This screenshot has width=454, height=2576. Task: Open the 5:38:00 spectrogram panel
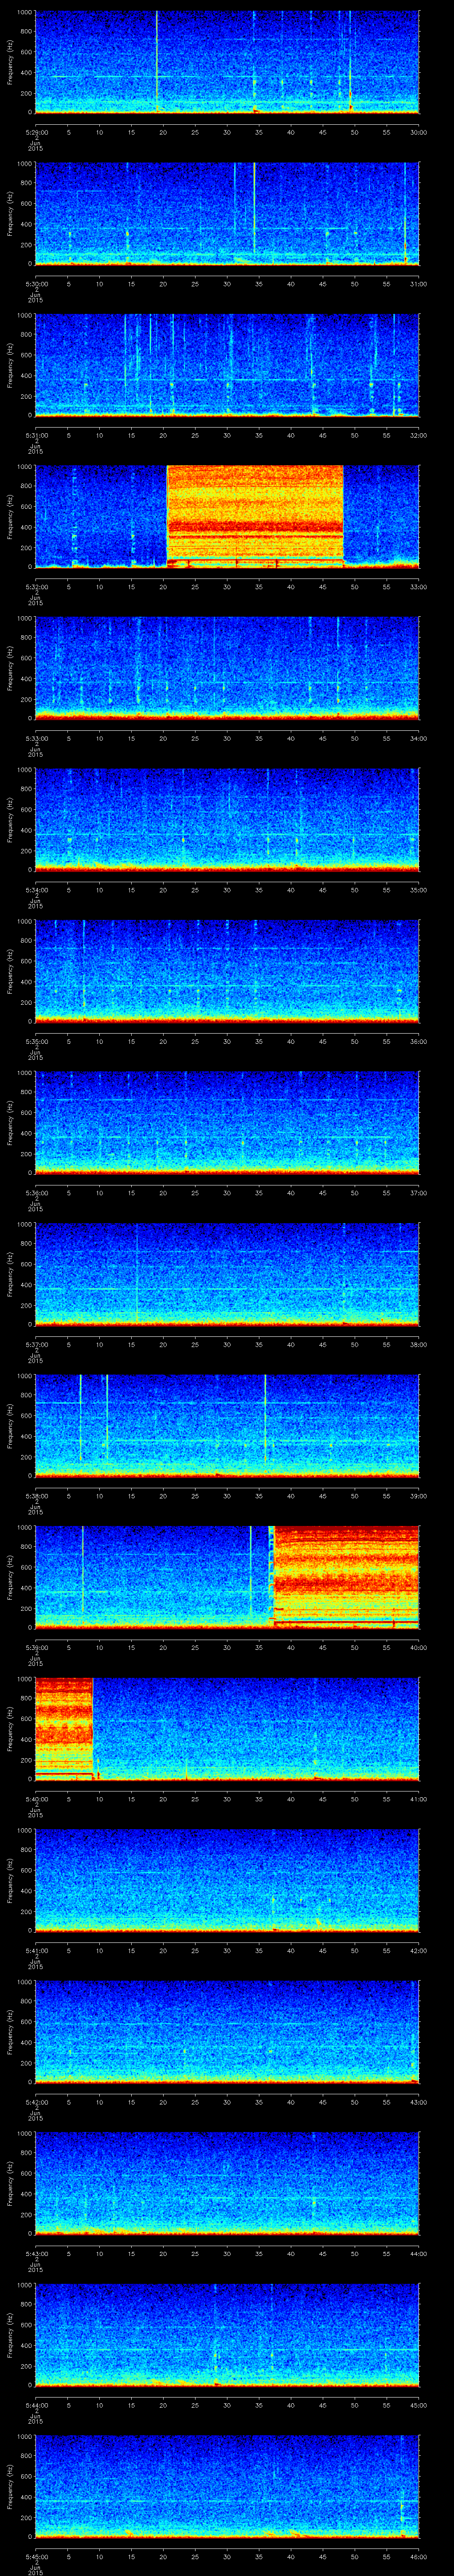click(227, 1425)
